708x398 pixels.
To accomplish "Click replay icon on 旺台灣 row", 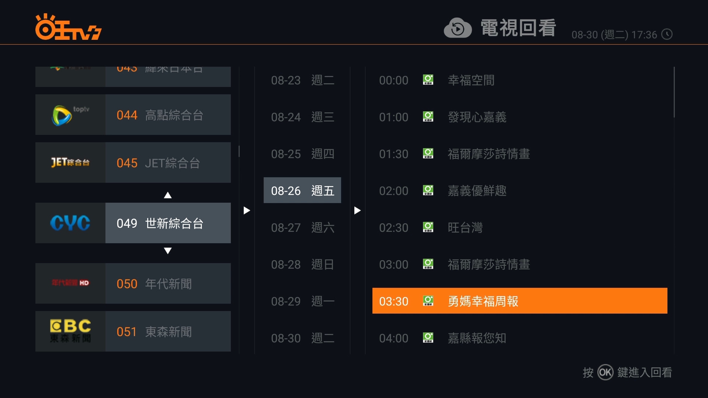I will pos(428,227).
